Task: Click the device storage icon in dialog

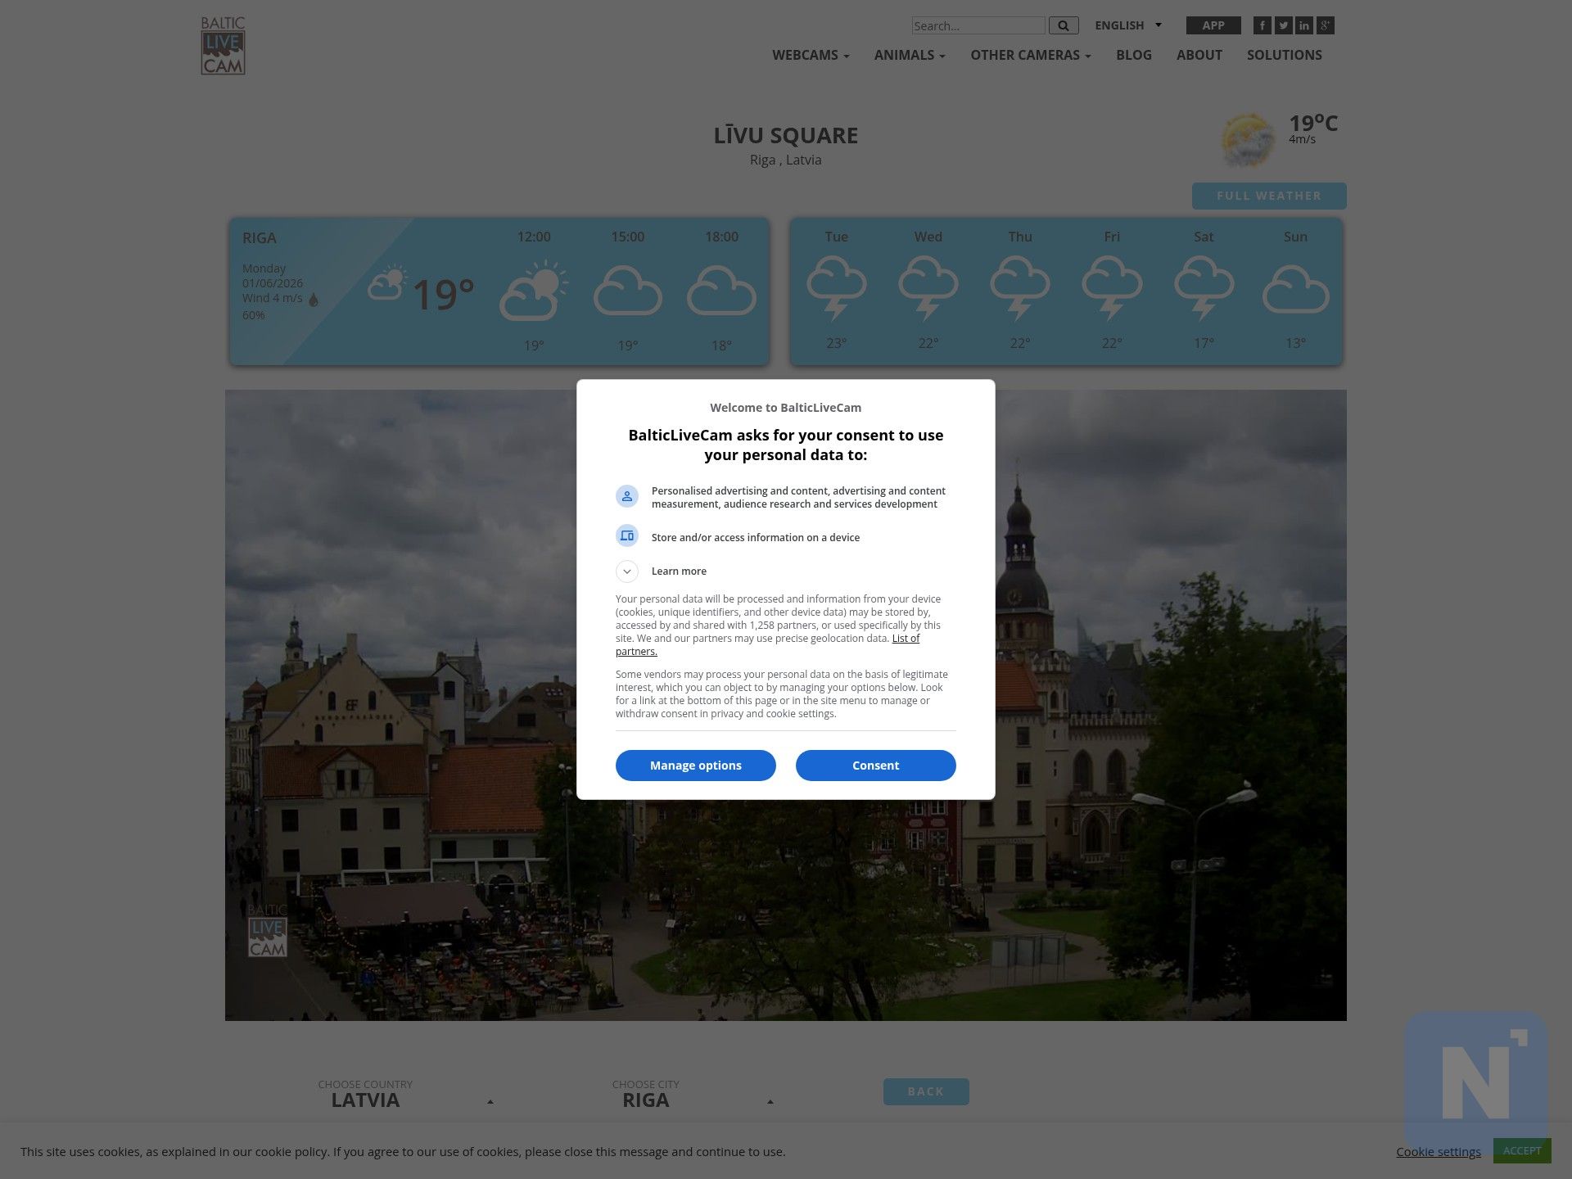Action: tap(627, 536)
